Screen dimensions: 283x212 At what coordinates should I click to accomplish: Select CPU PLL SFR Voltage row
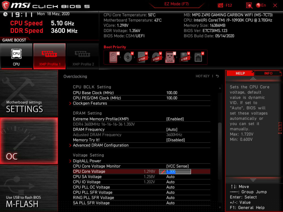(x=141, y=192)
